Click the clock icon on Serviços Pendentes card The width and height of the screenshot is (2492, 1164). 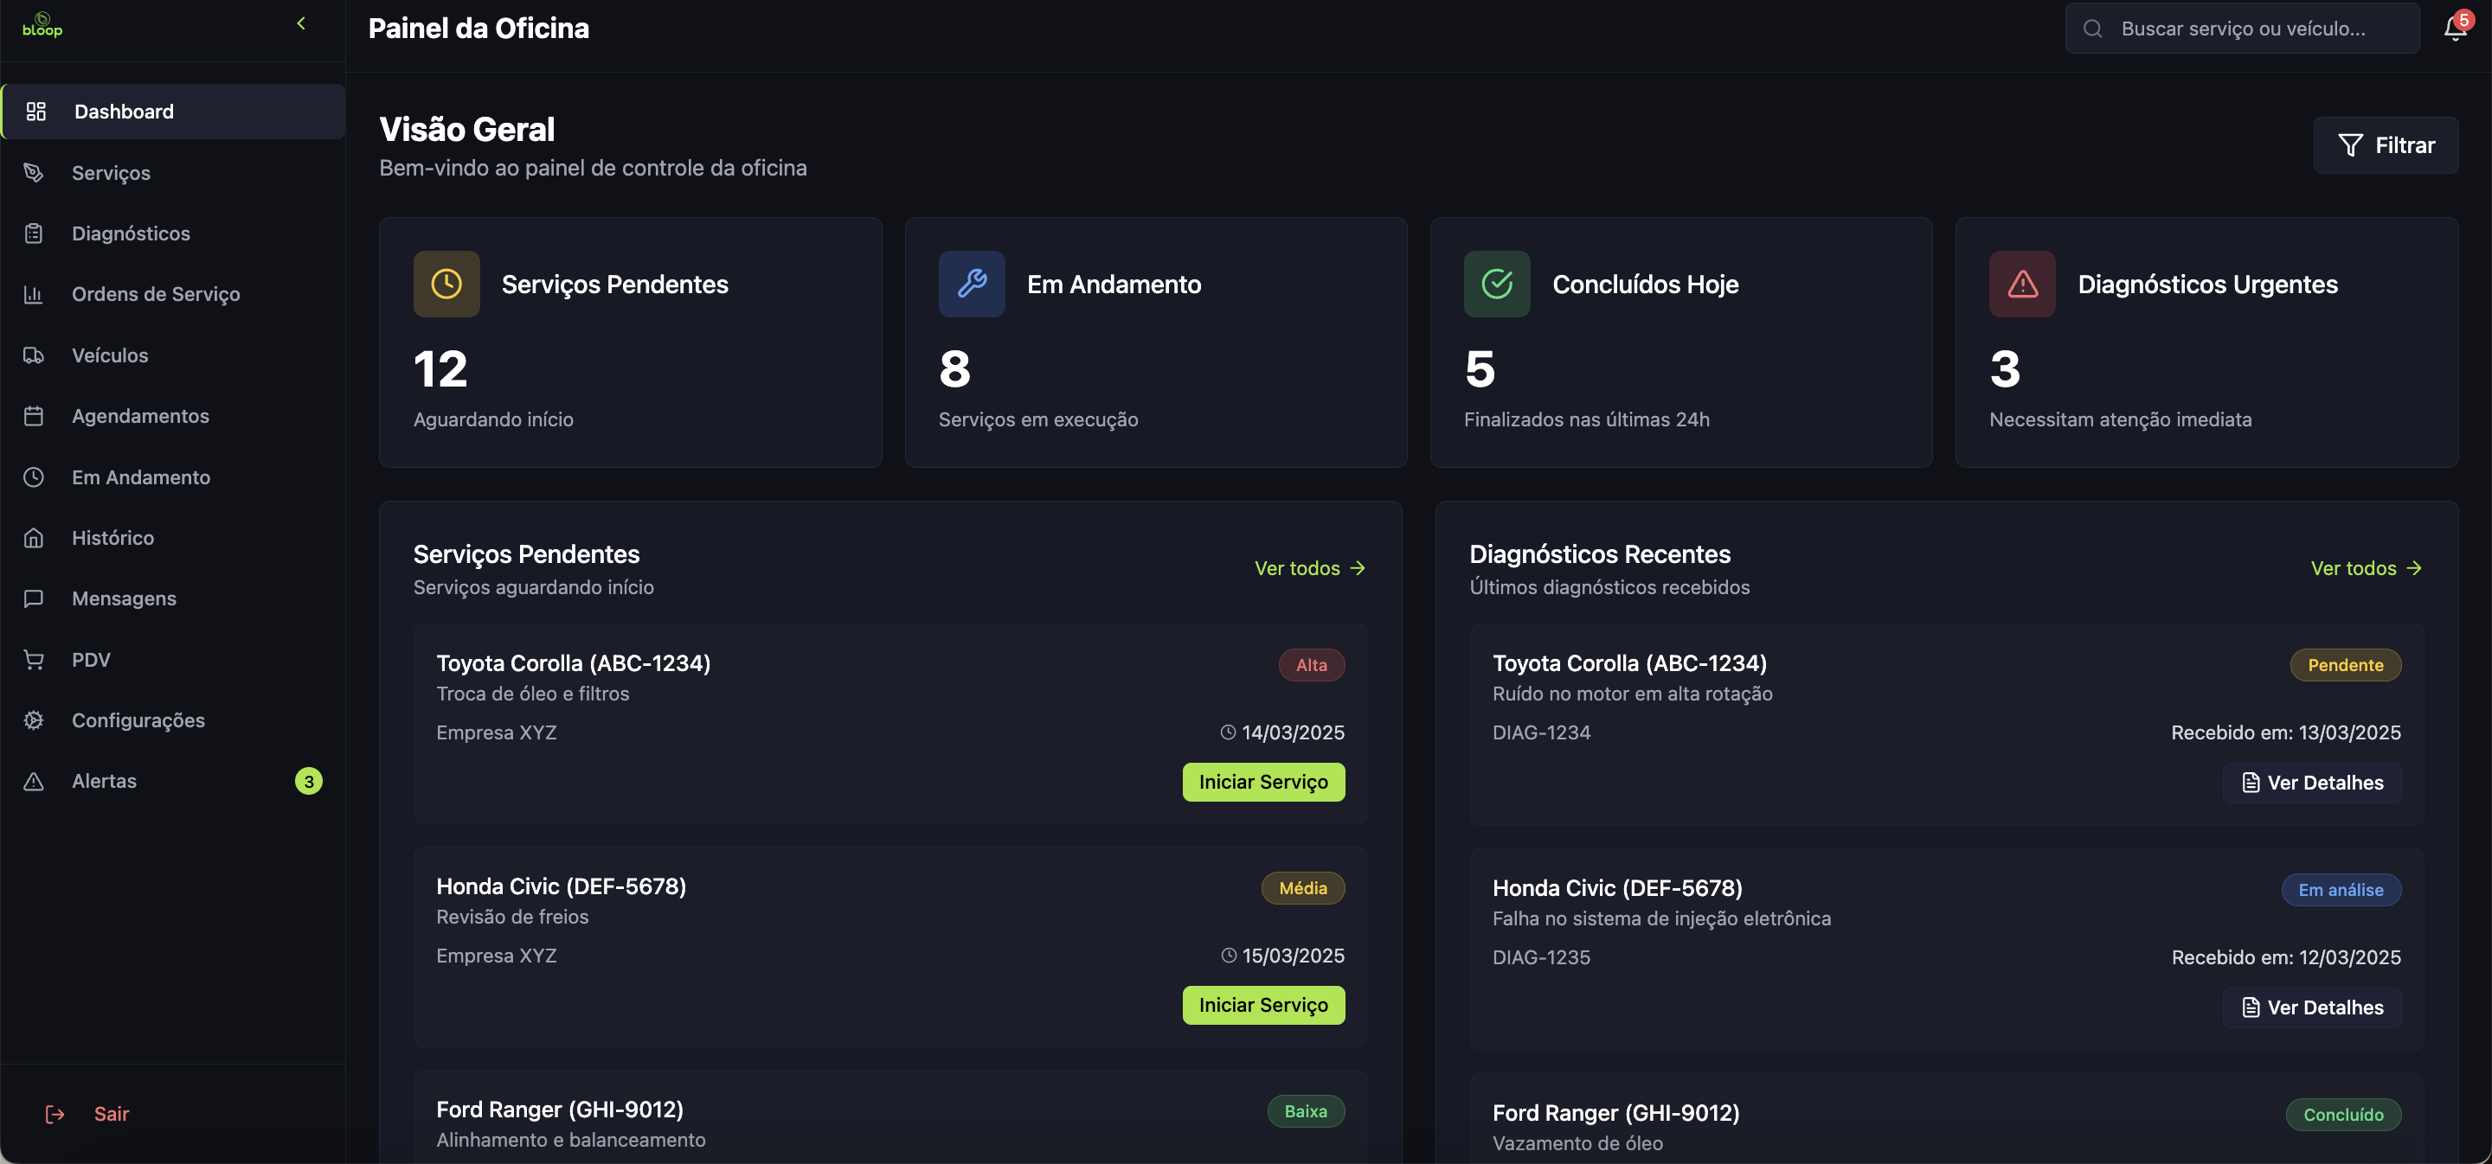tap(446, 285)
